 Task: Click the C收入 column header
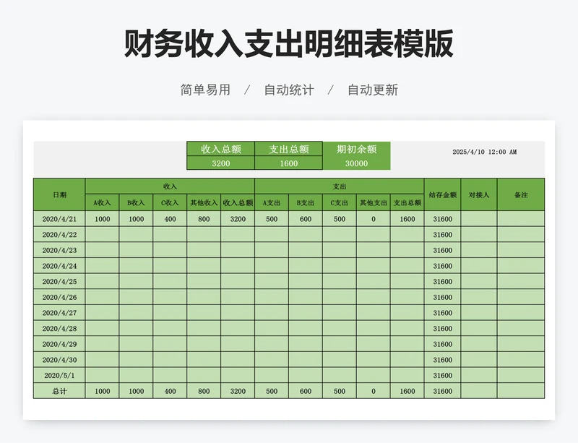pos(170,202)
